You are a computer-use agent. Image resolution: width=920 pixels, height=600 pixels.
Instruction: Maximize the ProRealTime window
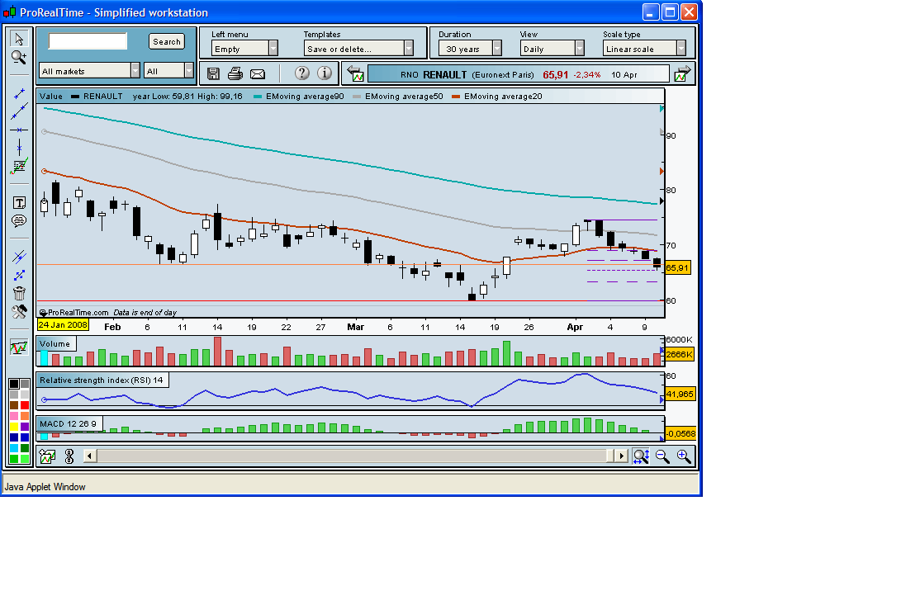pos(670,12)
